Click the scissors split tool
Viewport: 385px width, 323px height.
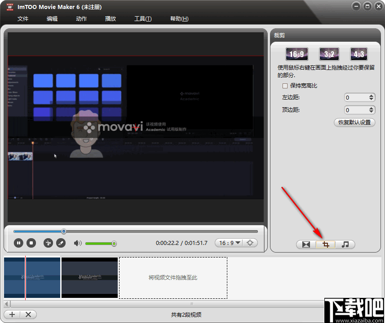(48, 243)
